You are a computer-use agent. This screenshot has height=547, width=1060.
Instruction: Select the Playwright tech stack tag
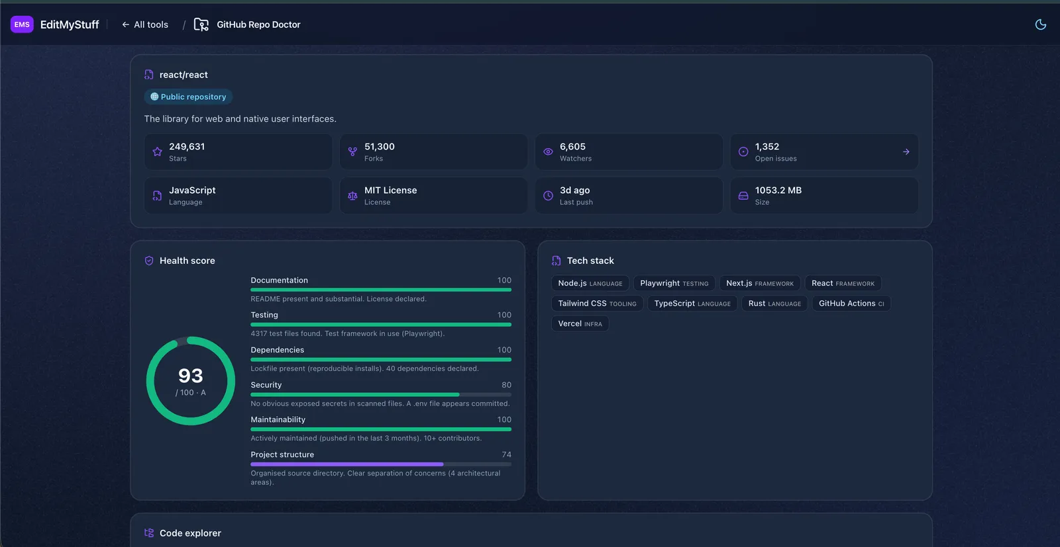[674, 283]
